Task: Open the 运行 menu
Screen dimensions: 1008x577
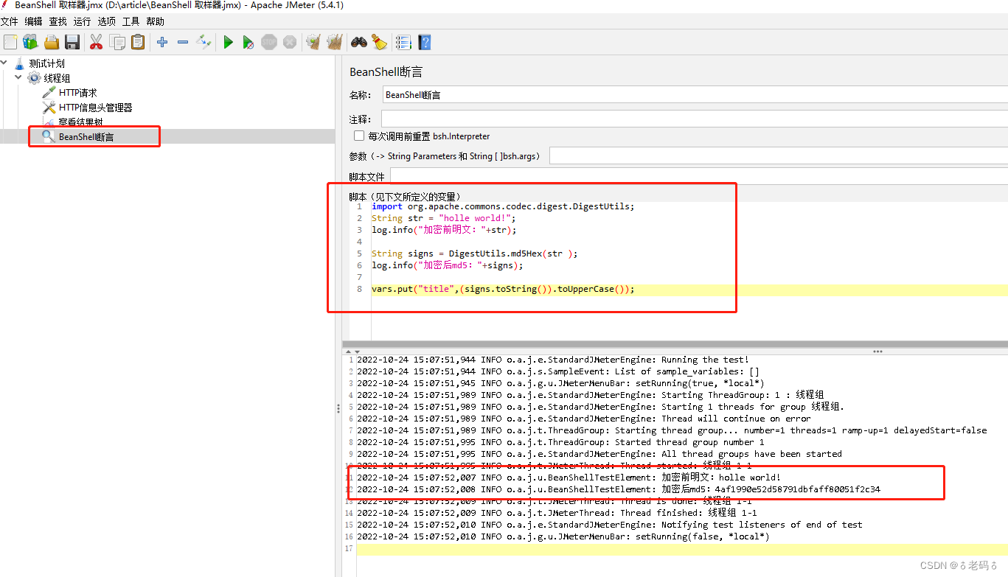Action: 81,21
